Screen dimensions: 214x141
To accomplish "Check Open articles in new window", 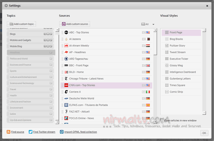I will point(162,120).
